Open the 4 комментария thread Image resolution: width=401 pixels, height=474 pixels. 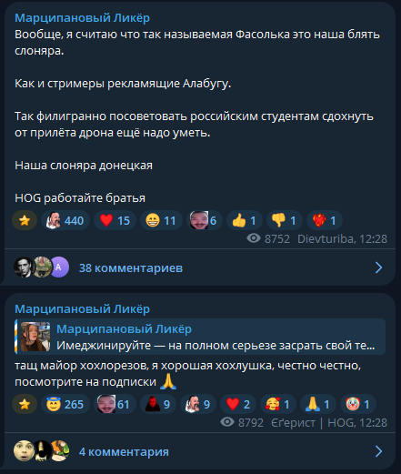[124, 452]
